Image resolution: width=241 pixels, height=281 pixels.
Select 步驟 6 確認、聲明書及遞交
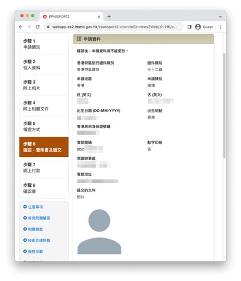point(44,147)
